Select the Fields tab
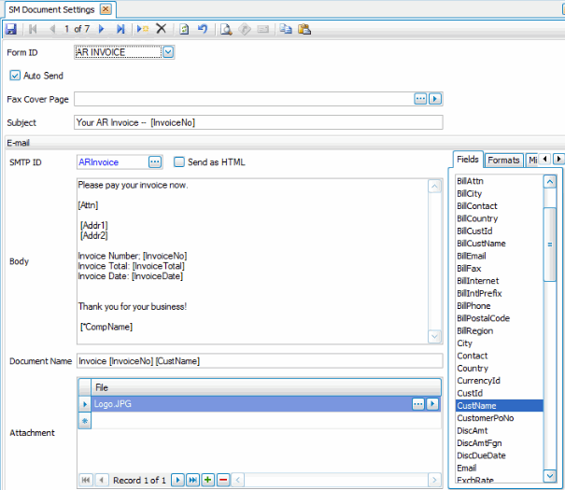 point(468,159)
